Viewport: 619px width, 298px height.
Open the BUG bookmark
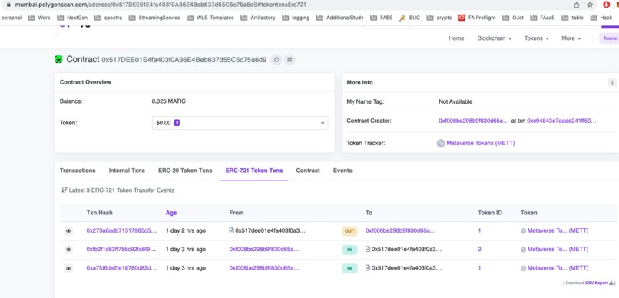[409, 18]
